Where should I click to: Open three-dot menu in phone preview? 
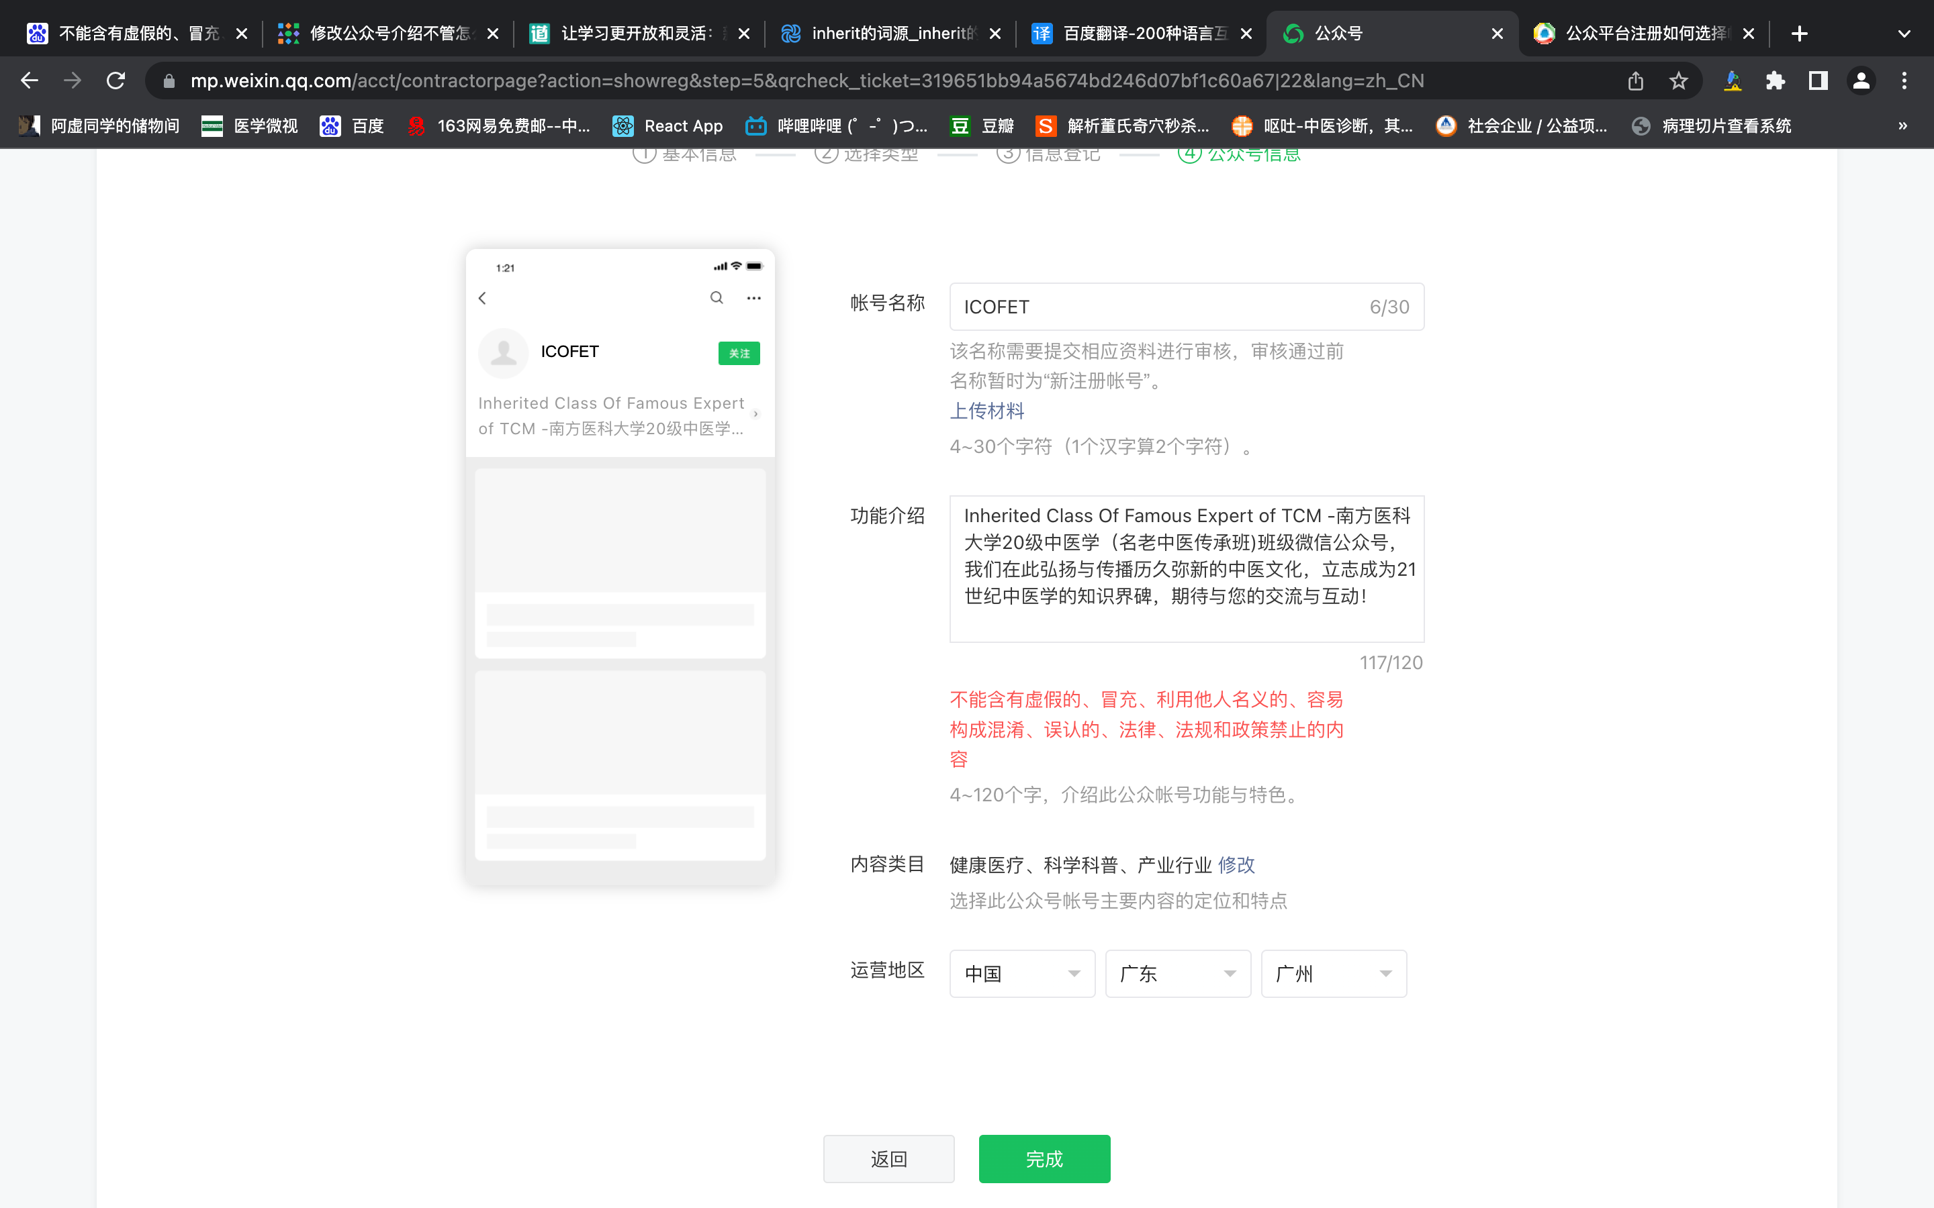[x=753, y=298]
